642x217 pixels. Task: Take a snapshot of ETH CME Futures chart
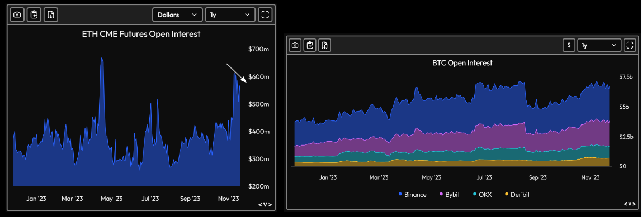pos(17,15)
